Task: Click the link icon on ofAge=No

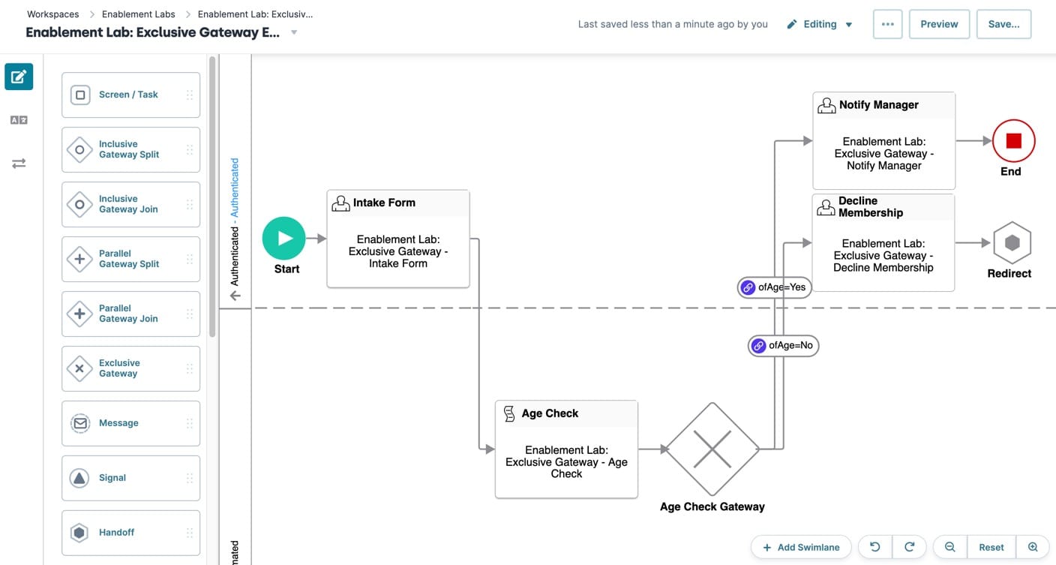Action: 758,346
